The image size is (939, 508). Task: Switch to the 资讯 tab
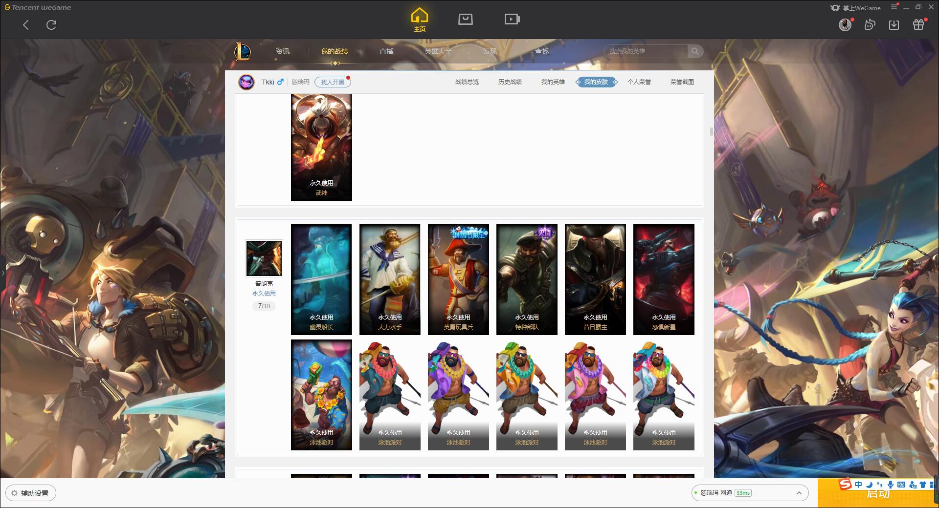pyautogui.click(x=283, y=51)
